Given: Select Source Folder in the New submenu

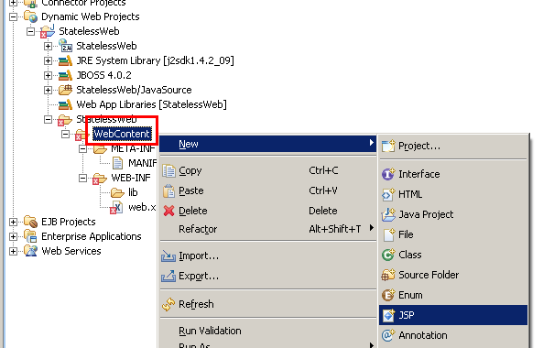Looking at the screenshot, I should pos(453,275).
